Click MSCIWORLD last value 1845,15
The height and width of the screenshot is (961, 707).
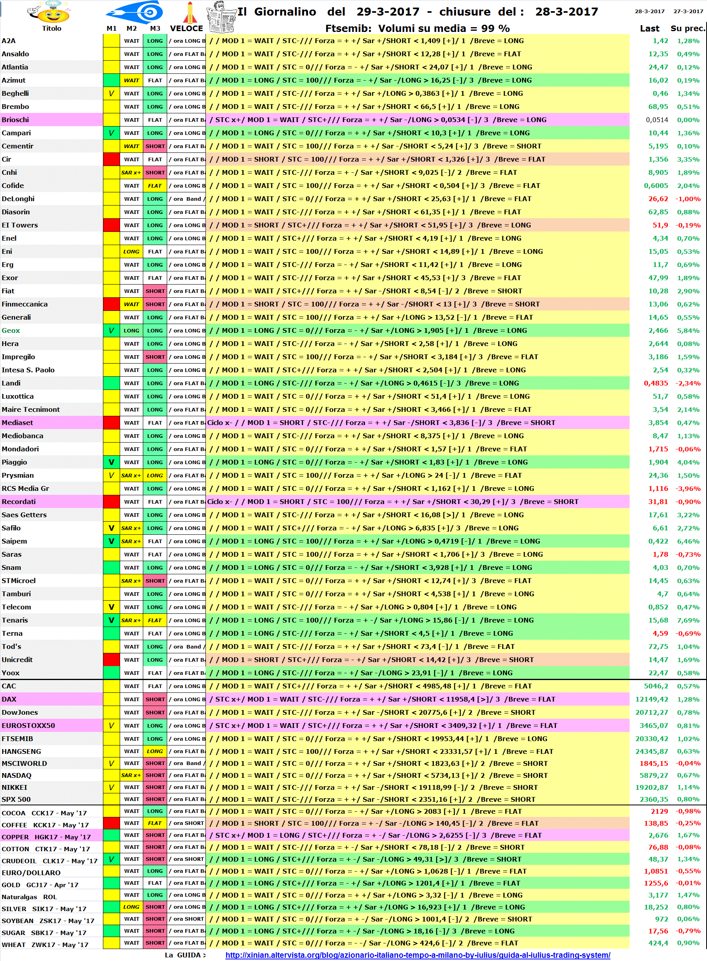tap(654, 763)
